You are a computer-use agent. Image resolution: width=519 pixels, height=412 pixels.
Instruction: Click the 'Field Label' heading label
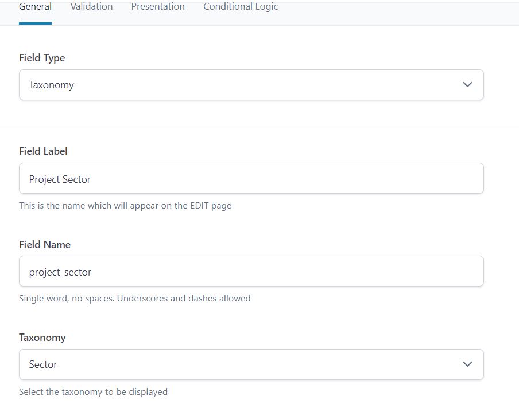43,151
